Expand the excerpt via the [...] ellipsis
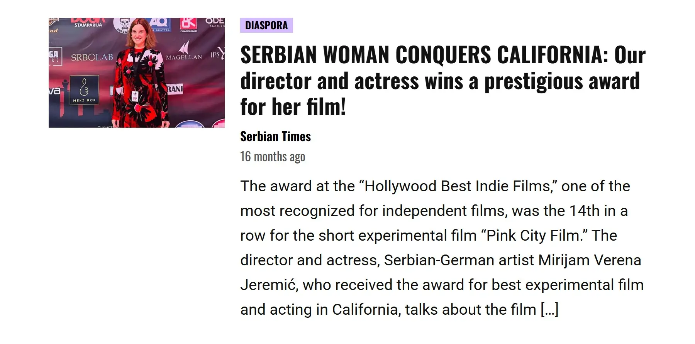The image size is (695, 344). [549, 310]
